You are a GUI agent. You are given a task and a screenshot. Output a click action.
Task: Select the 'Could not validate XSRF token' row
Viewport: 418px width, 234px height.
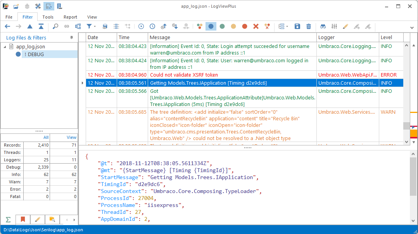(x=244, y=75)
